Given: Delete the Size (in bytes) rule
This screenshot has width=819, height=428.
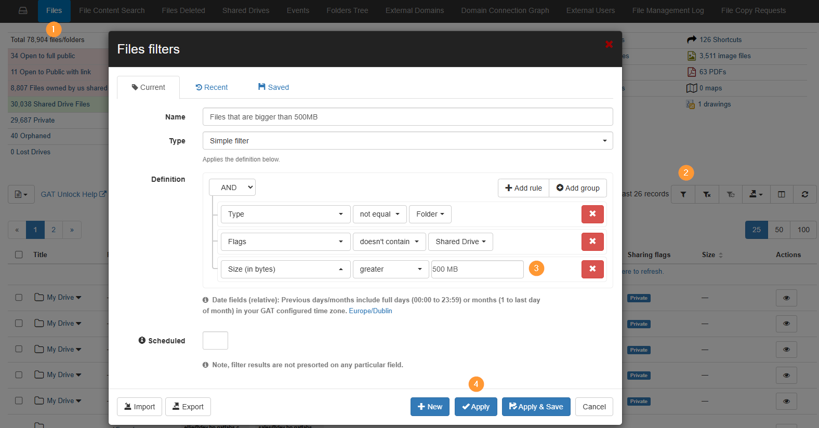Looking at the screenshot, I should tap(592, 269).
